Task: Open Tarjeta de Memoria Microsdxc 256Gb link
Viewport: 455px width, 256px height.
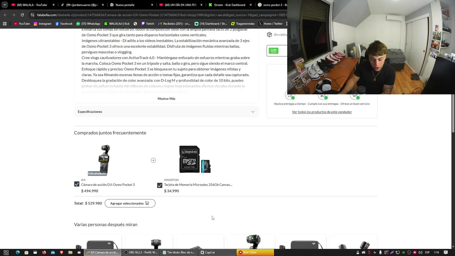Action: tap(198, 185)
